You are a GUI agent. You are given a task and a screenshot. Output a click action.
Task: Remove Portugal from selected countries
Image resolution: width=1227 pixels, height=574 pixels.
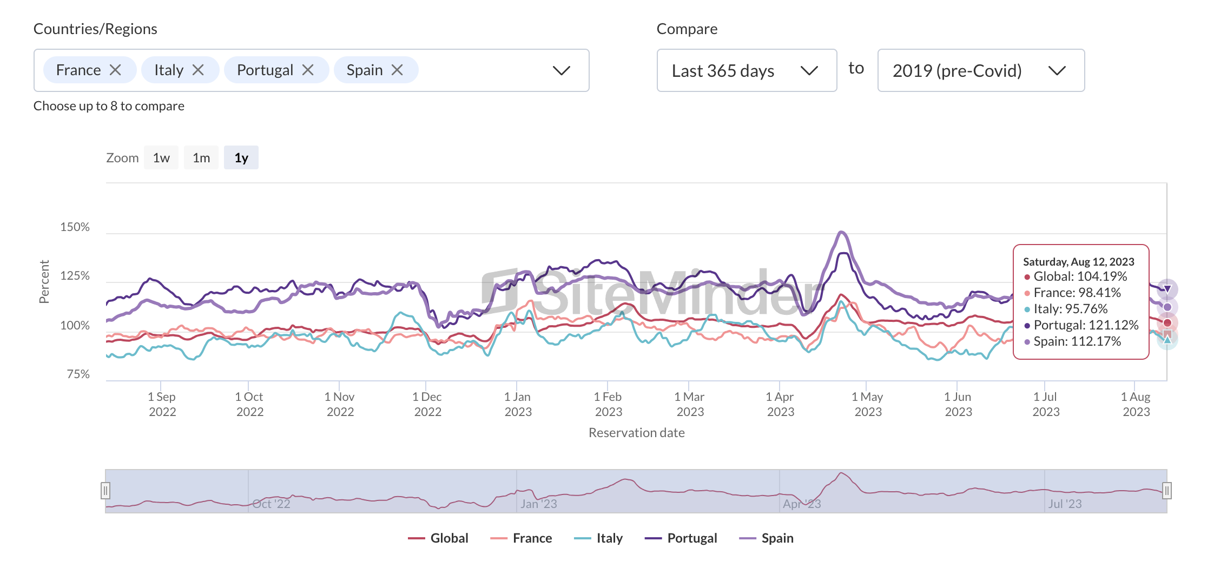point(308,70)
